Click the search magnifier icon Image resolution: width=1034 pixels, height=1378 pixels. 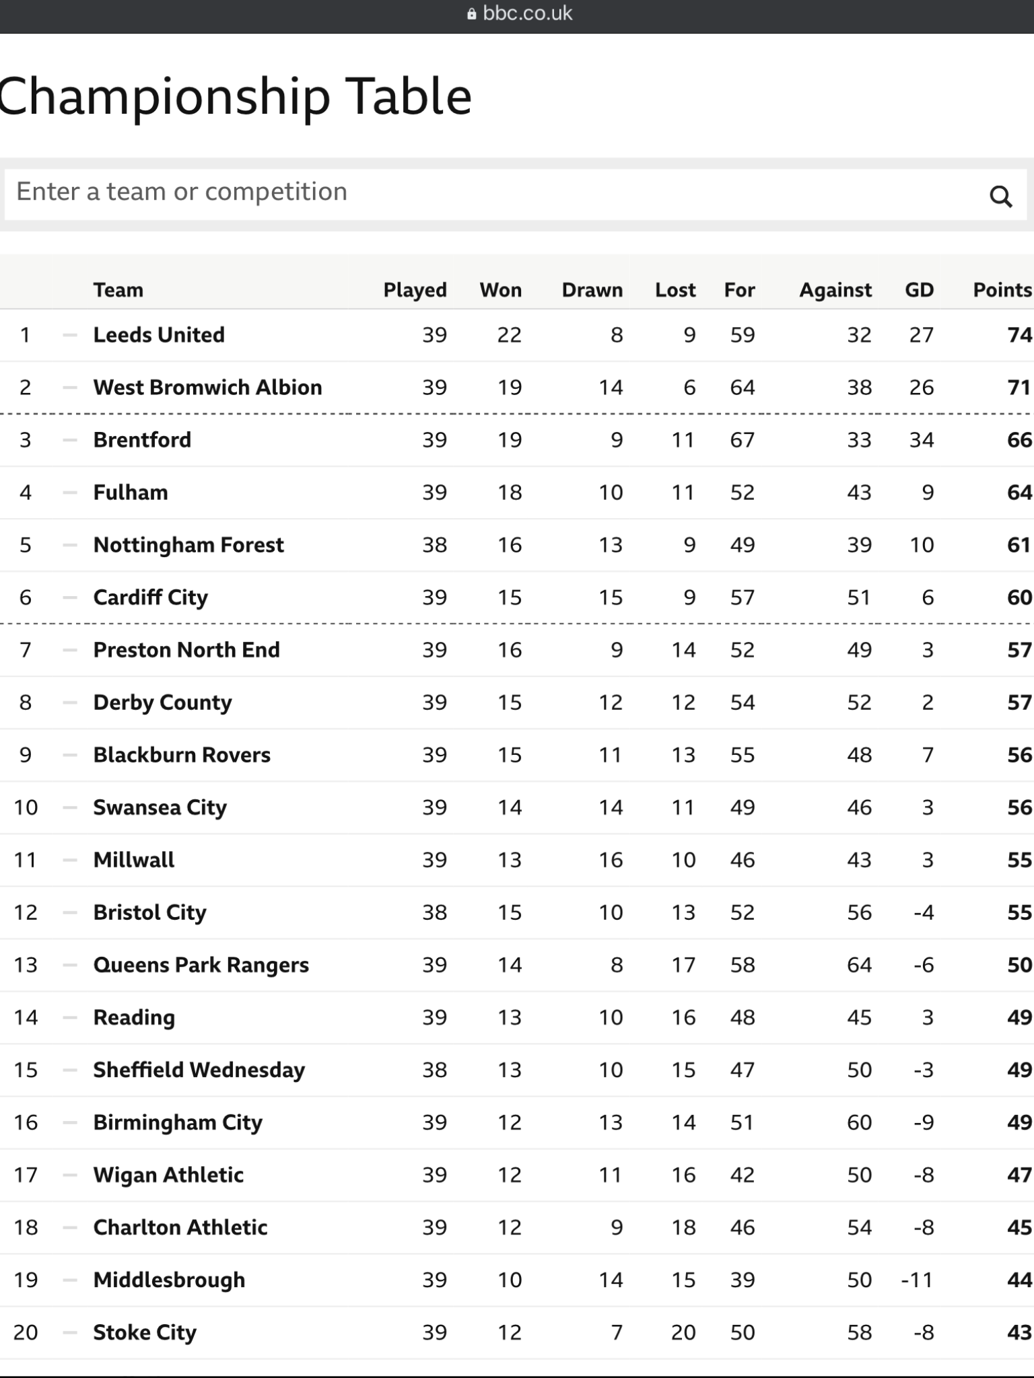click(1000, 196)
